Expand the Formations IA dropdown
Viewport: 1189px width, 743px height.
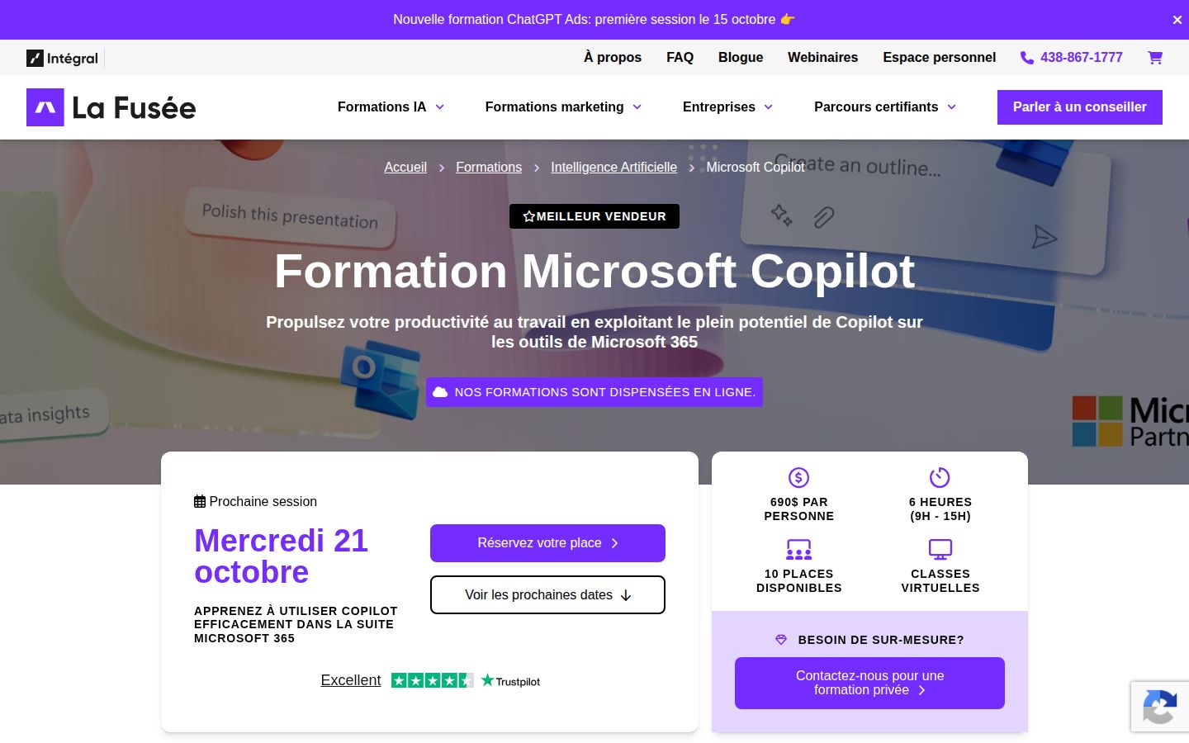pyautogui.click(x=391, y=107)
